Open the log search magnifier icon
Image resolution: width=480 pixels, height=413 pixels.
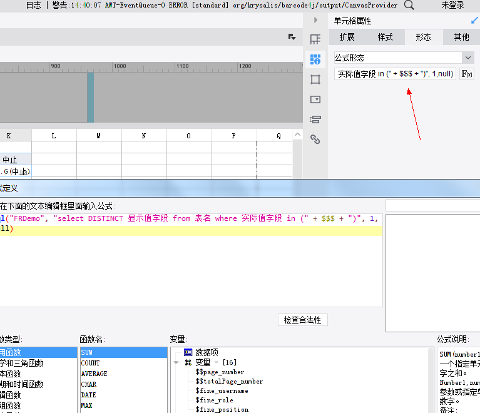[409, 5]
